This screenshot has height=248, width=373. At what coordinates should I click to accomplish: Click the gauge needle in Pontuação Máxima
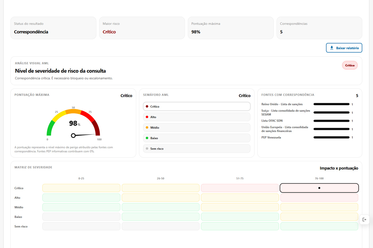pyautogui.click(x=84, y=135)
